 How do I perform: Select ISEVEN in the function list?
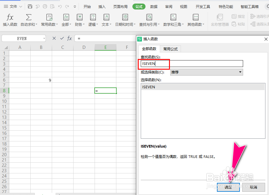tap(203, 87)
